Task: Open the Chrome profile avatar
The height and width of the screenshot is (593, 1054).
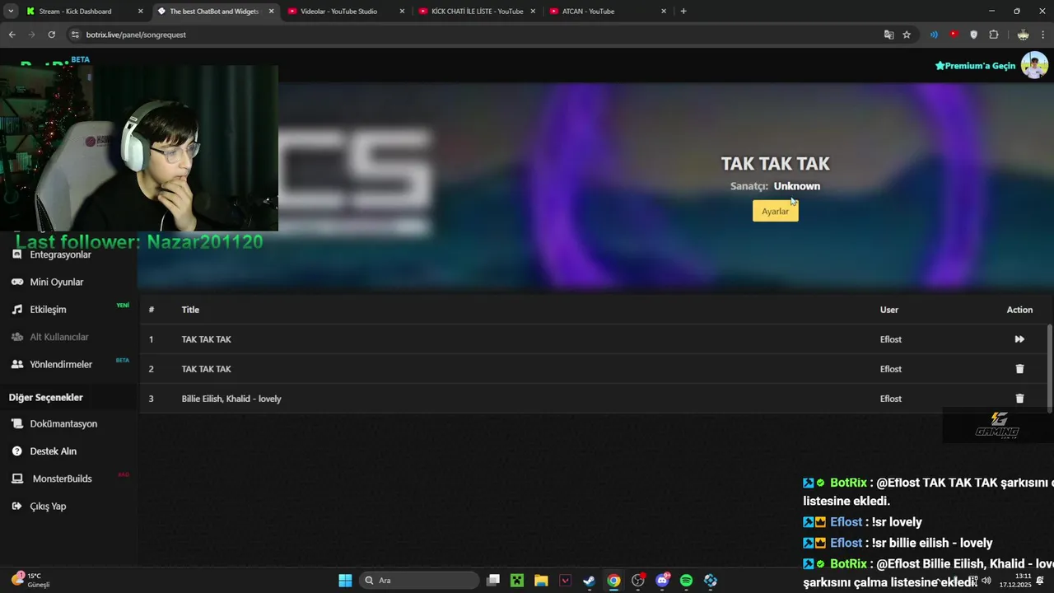Action: (x=1023, y=35)
